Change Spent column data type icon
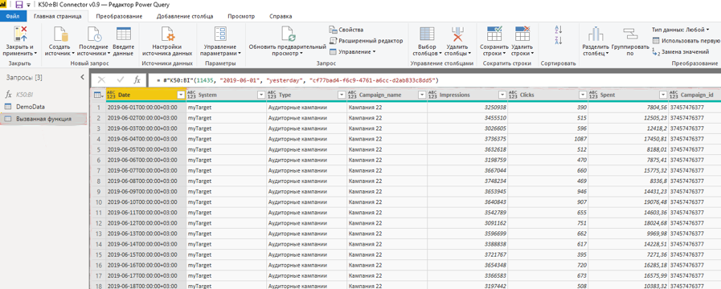Image resolution: width=721 pixels, height=289 pixels. pyautogui.click(x=593, y=95)
